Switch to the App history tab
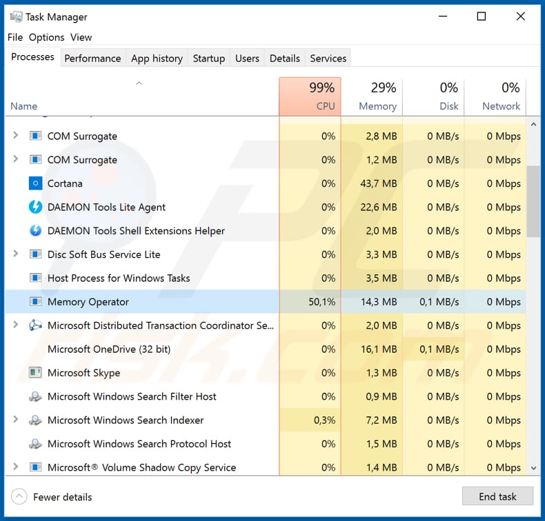The image size is (545, 521). coord(157,59)
